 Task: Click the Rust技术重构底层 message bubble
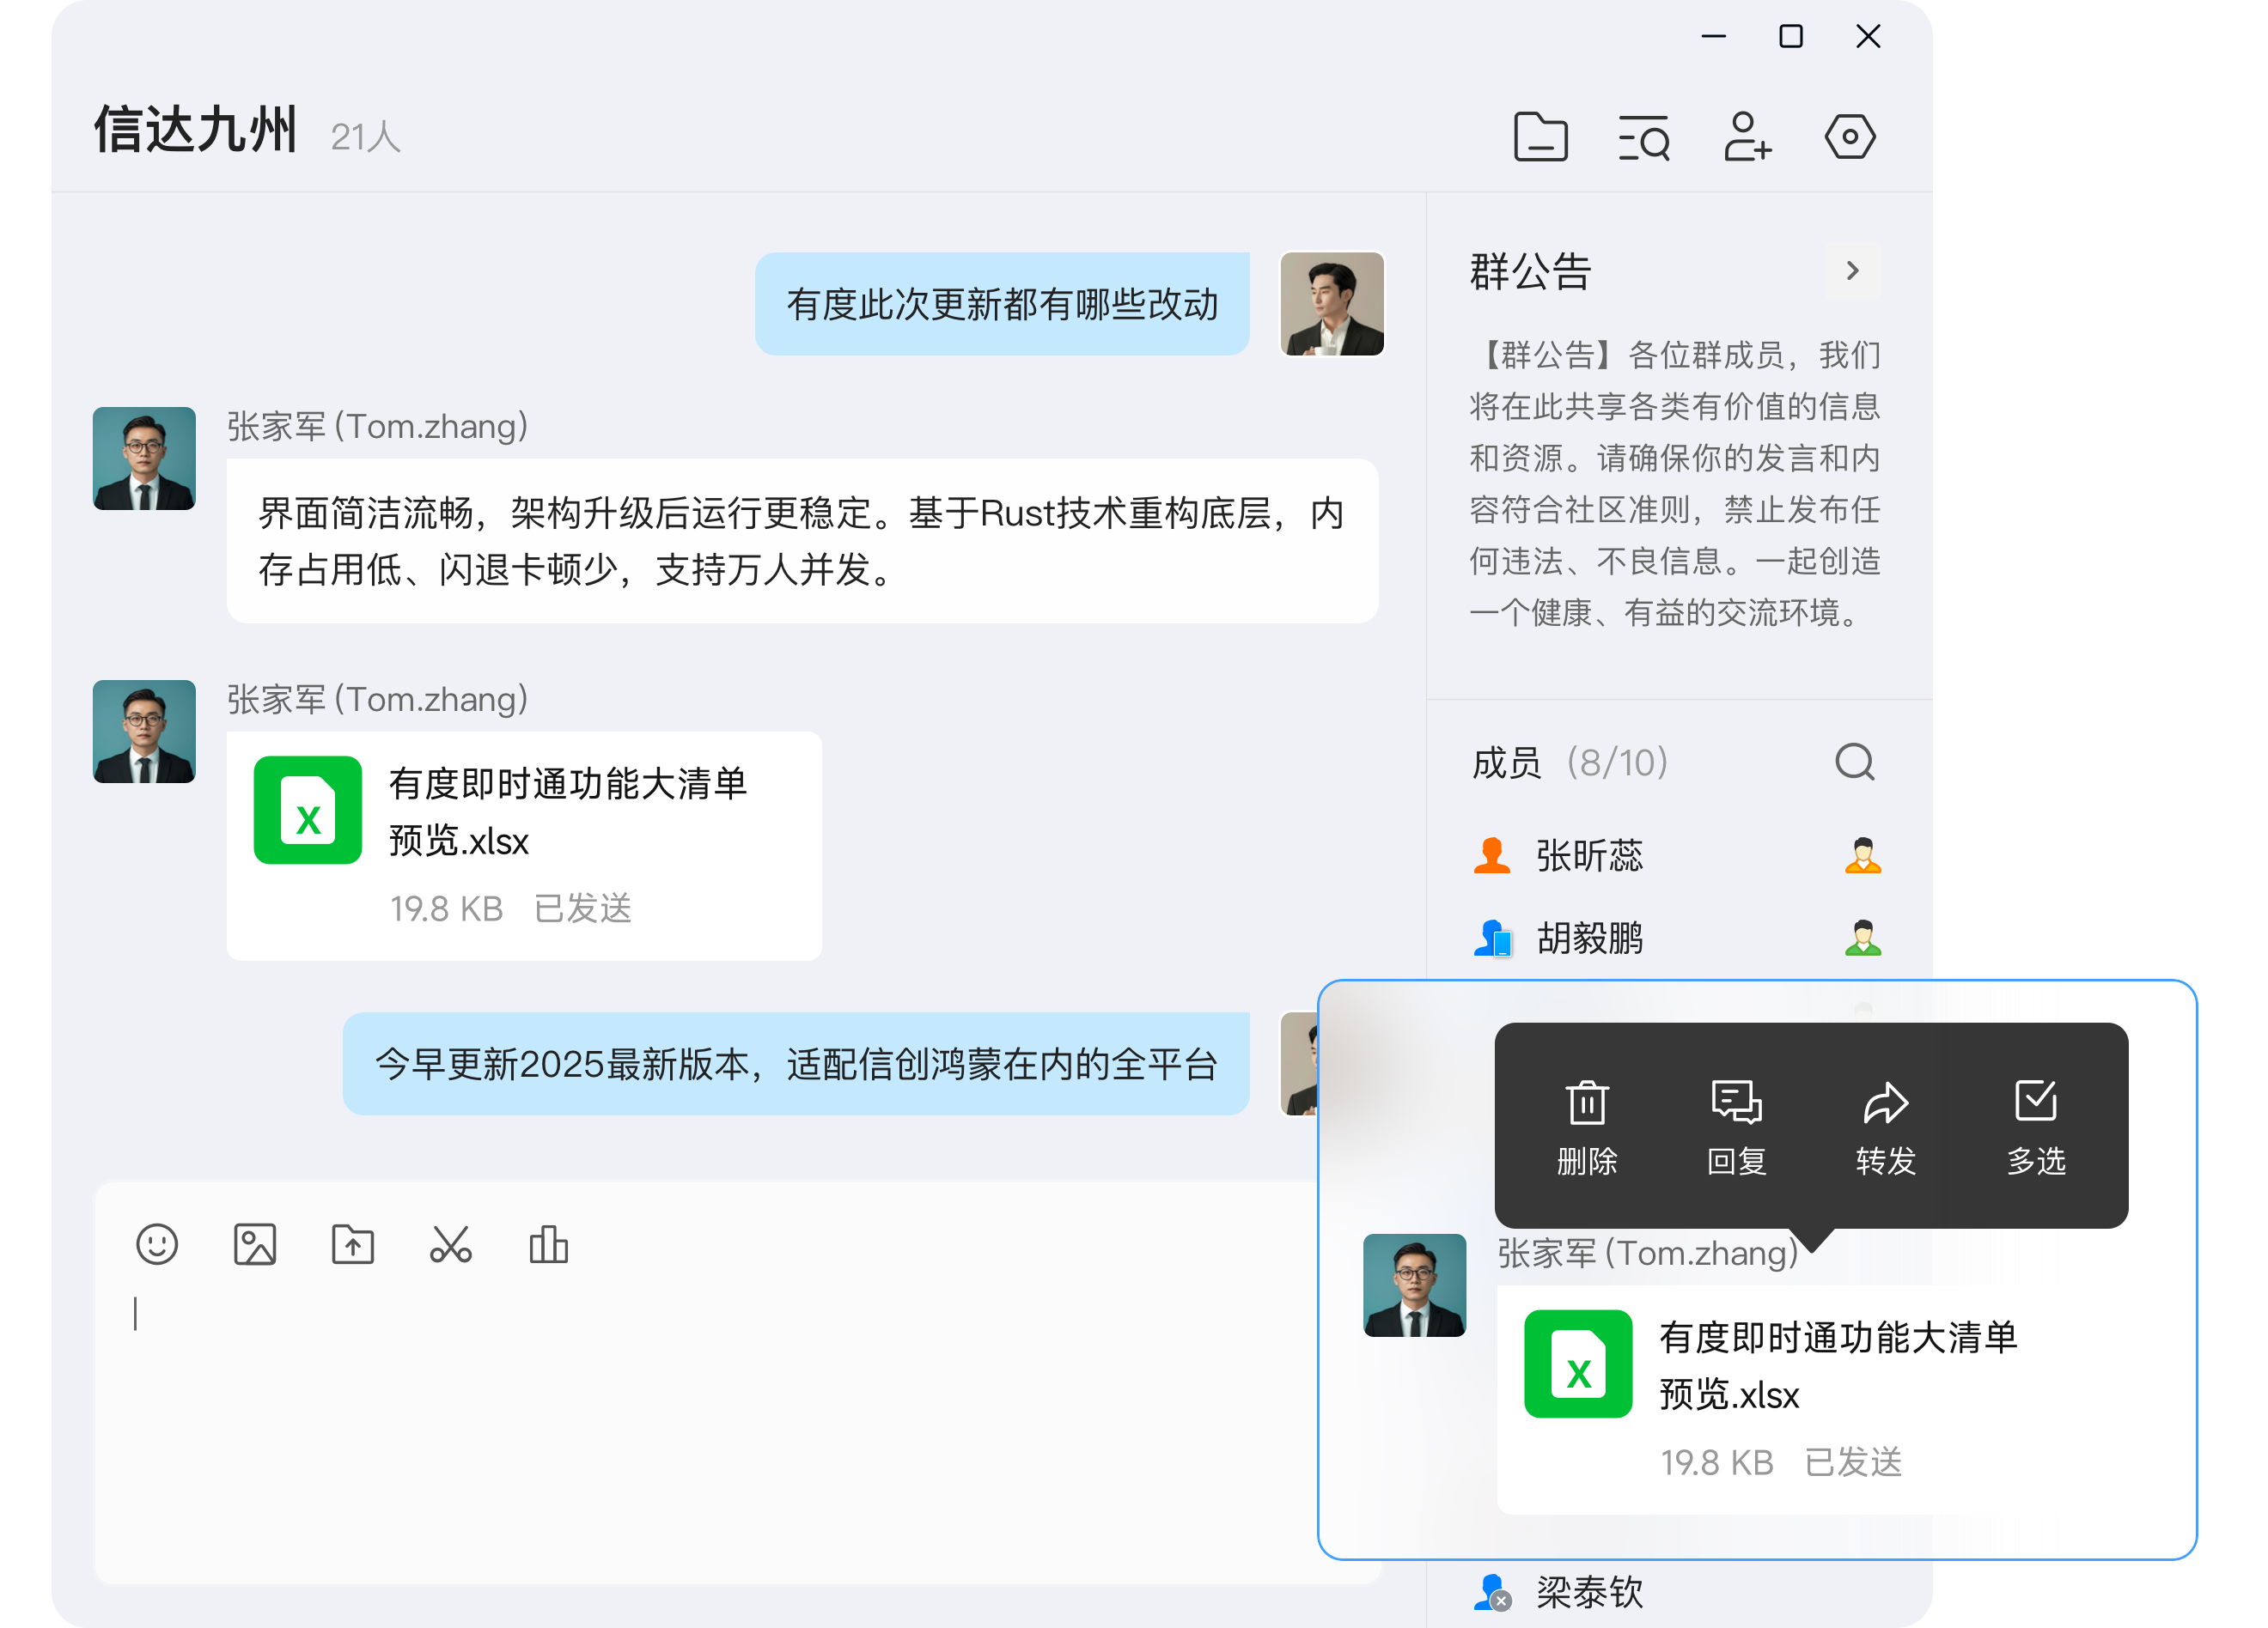pos(802,541)
